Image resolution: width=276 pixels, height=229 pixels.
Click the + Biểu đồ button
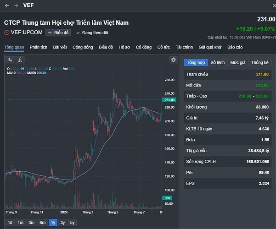(x=58, y=33)
